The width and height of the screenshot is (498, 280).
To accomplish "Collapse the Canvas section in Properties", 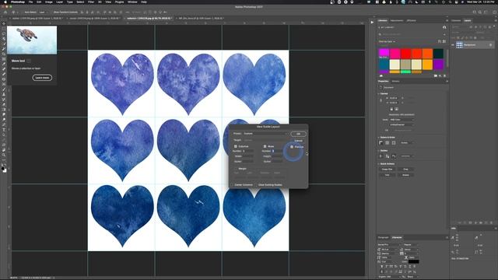I will point(379,93).
